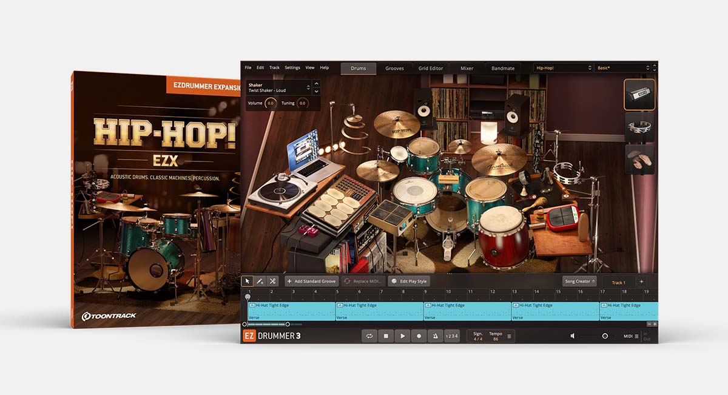Hit the Hip-Hop crash cymbal
Screen dimensions: 728x395
tap(397, 124)
